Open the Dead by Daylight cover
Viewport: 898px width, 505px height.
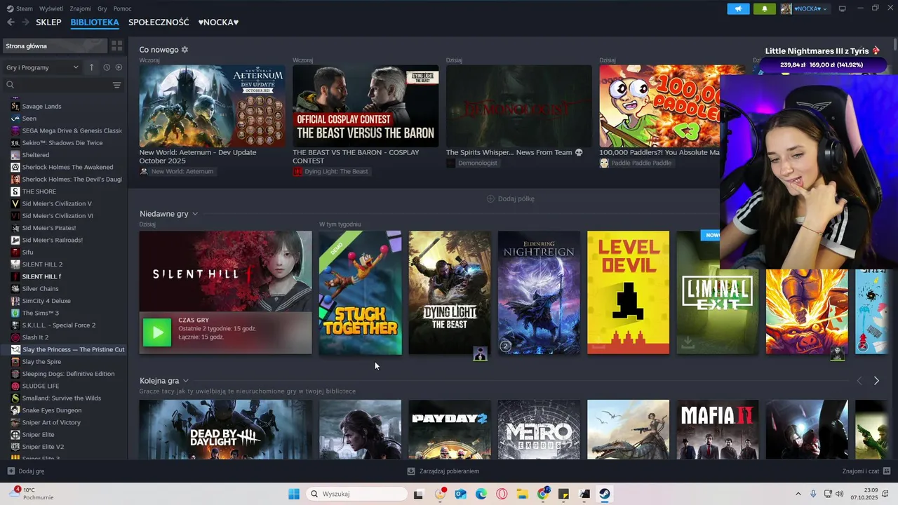click(x=225, y=429)
